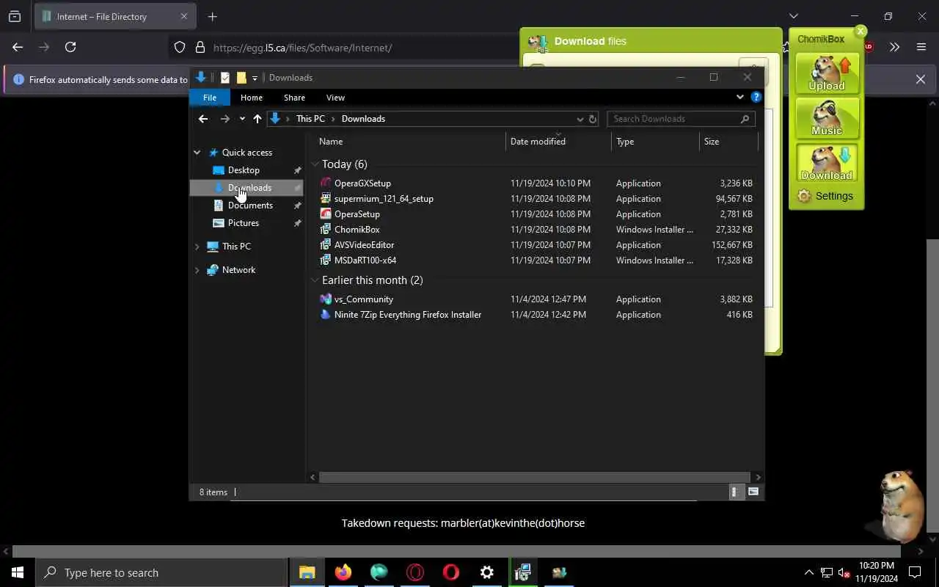Open the Windows Start menu
Viewport: 939px width, 587px height.
pyautogui.click(x=18, y=572)
